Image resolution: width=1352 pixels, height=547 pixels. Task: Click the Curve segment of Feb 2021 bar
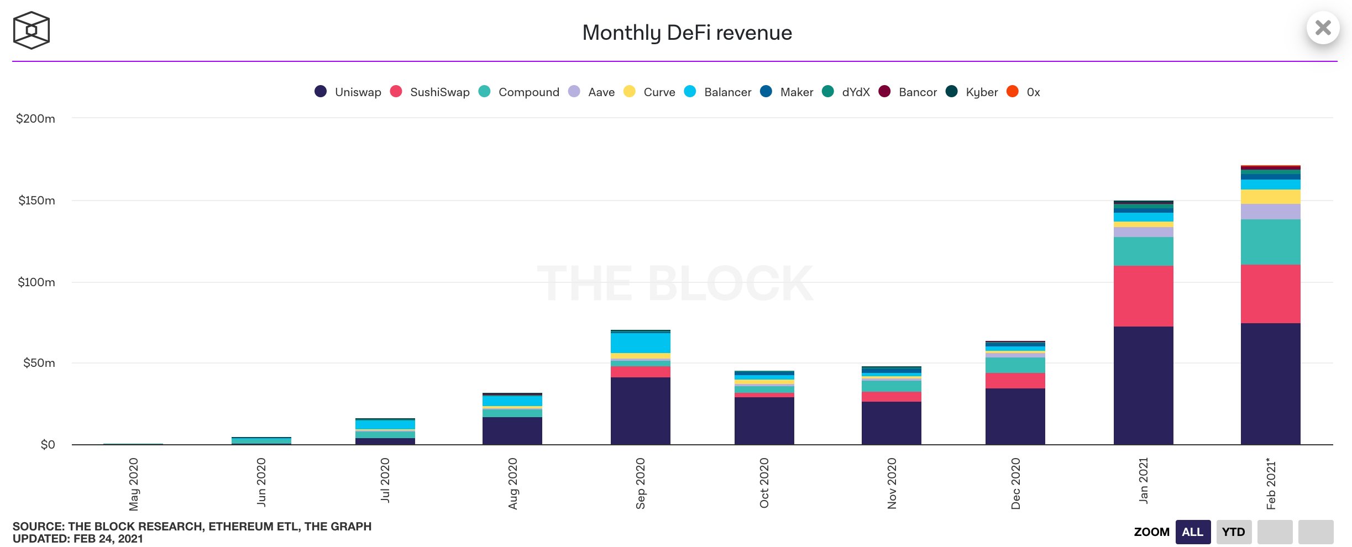tap(1270, 197)
